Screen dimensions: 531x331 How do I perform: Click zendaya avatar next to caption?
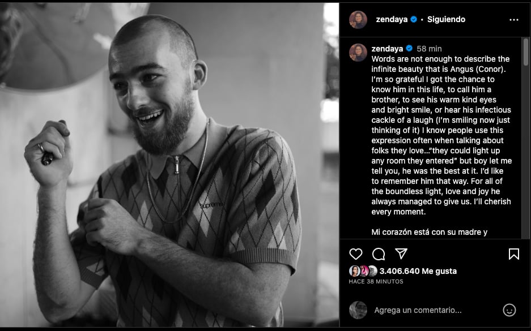click(358, 52)
